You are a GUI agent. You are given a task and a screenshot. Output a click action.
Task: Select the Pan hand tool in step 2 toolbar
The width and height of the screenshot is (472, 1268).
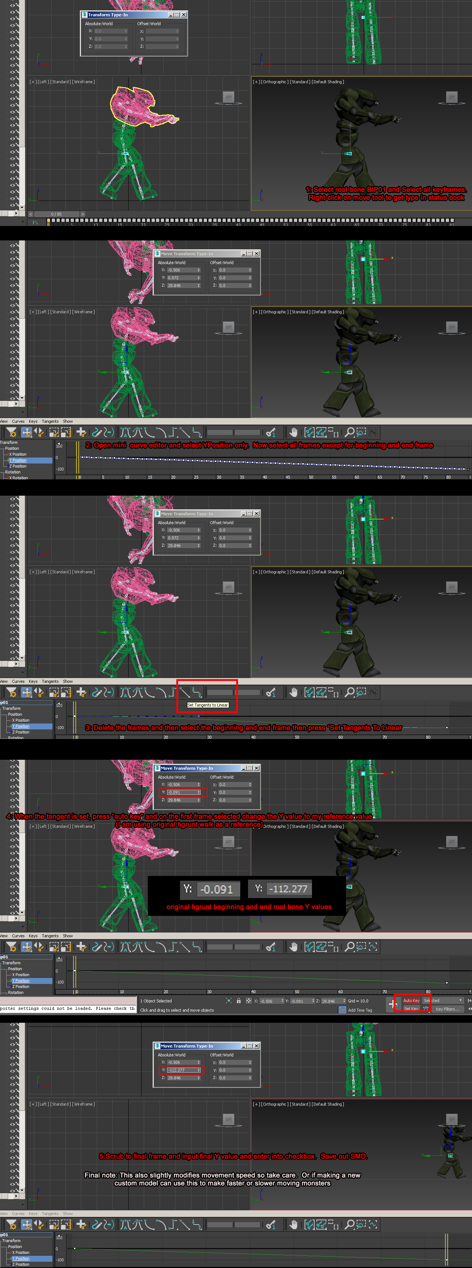[x=293, y=432]
